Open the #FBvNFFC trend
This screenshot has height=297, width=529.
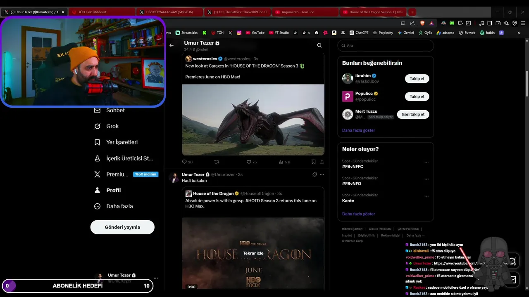point(353,167)
